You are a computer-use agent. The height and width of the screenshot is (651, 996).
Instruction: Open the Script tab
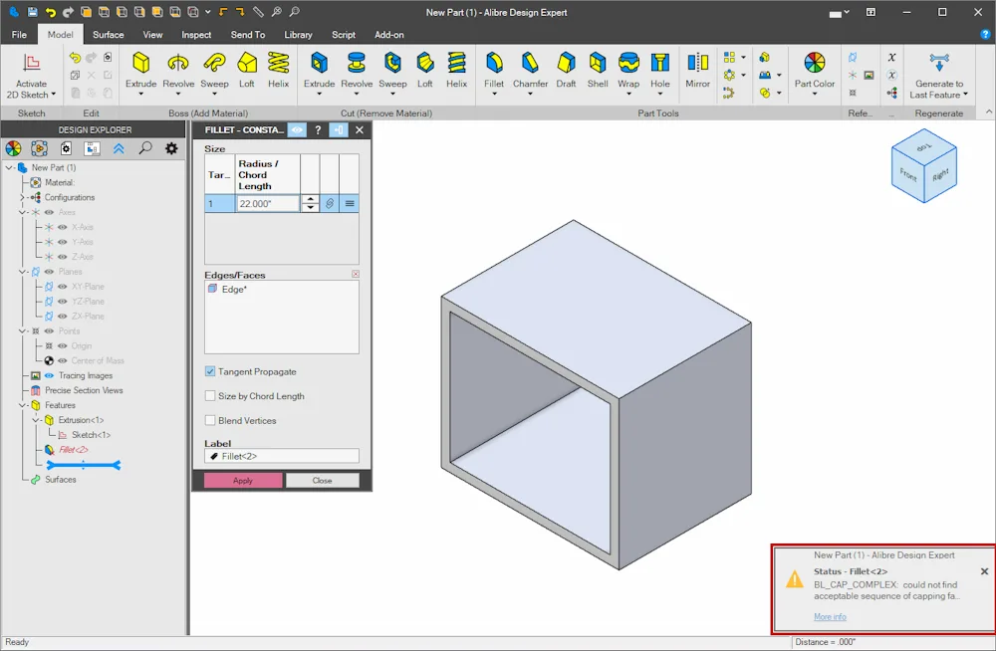(344, 34)
